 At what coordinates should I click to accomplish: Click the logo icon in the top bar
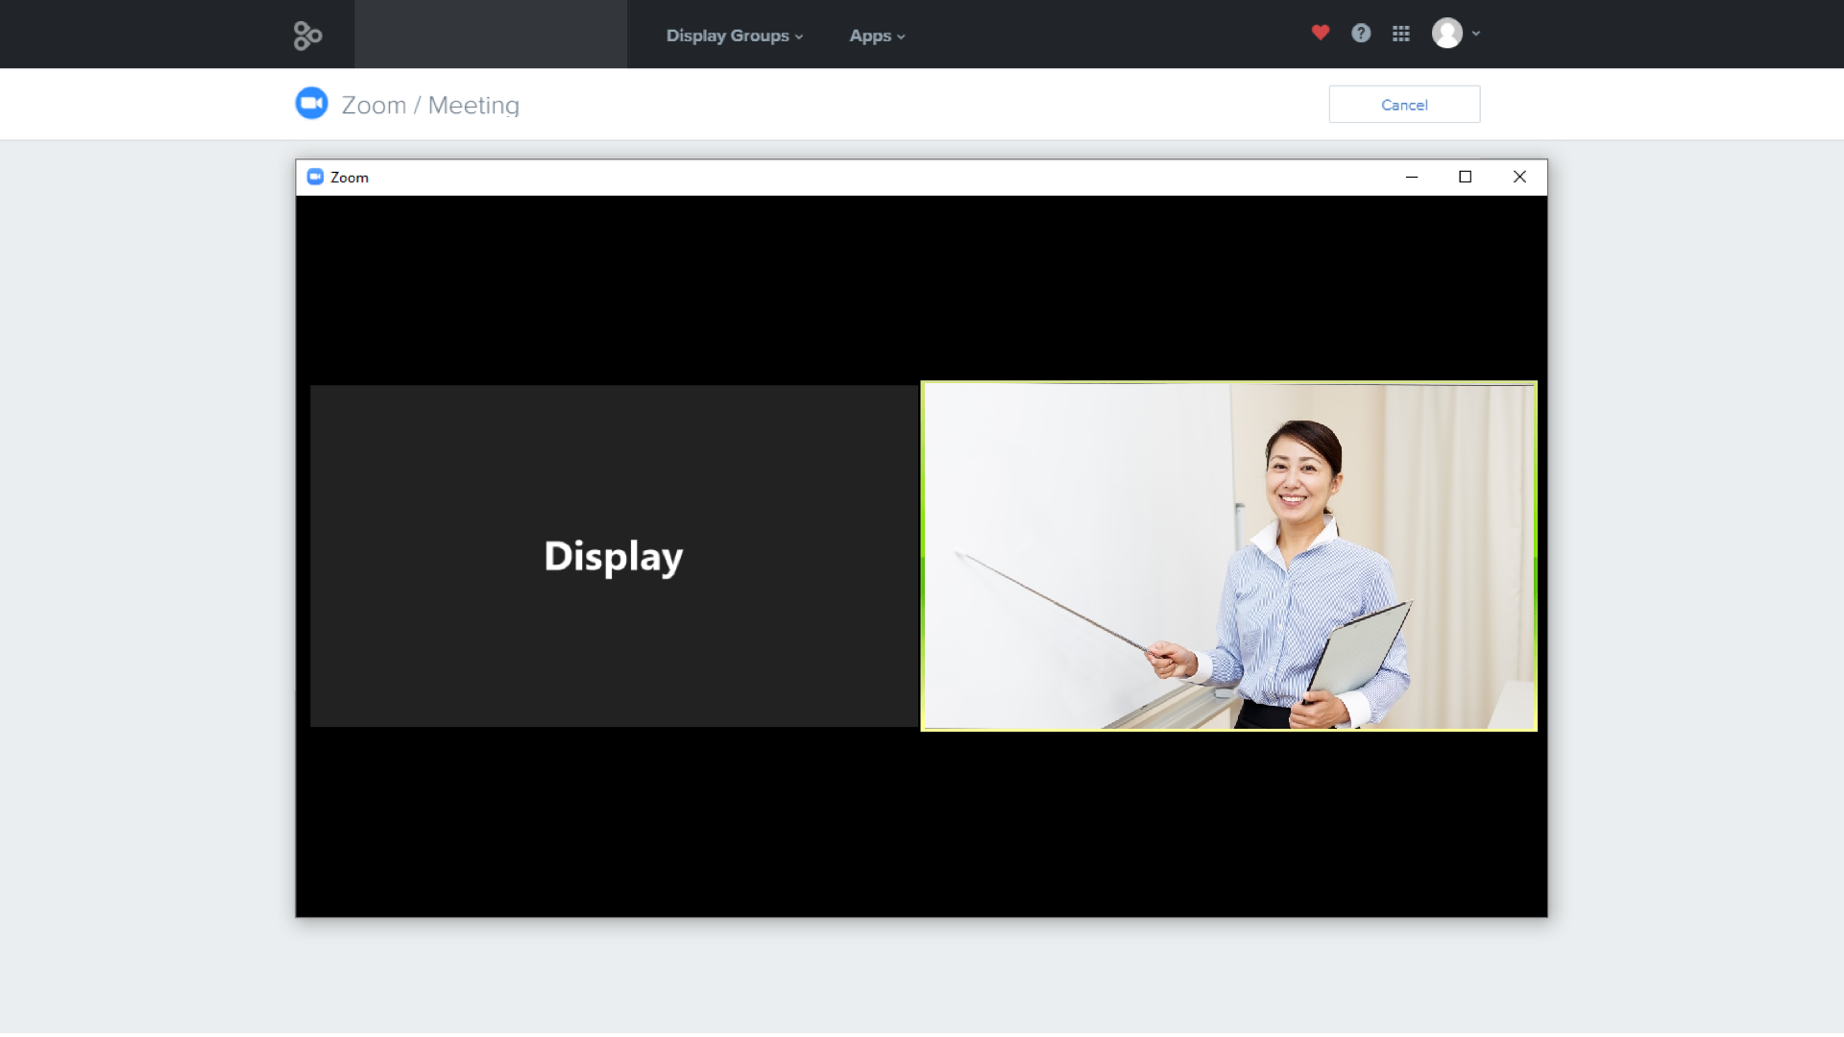click(307, 36)
